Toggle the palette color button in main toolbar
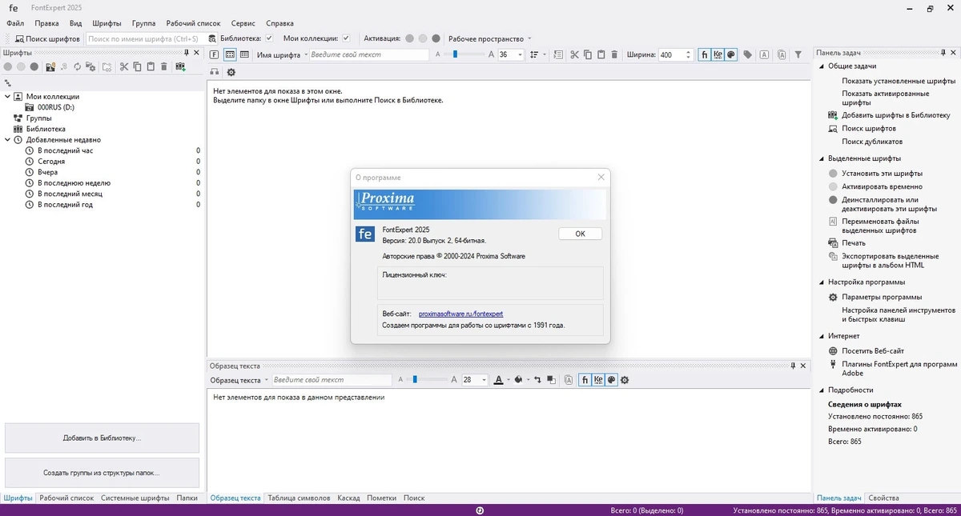961x516 pixels. 731,54
